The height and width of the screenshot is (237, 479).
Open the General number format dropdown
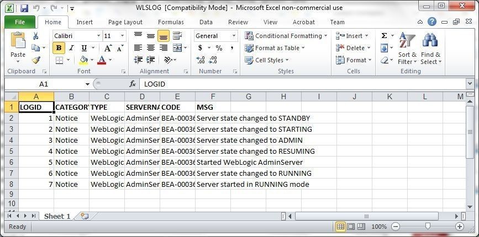(234, 36)
